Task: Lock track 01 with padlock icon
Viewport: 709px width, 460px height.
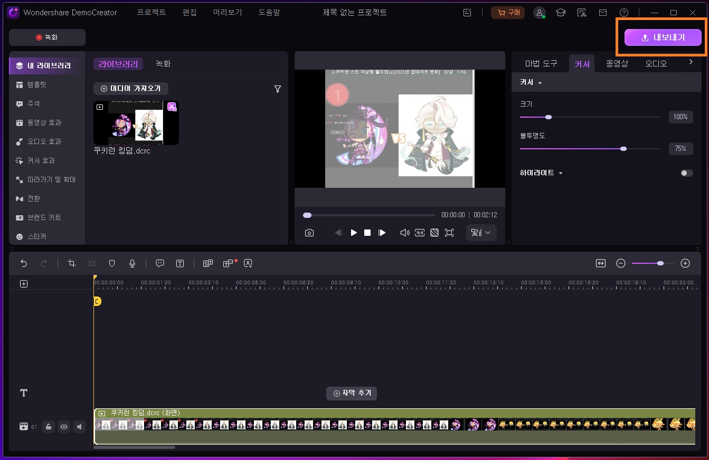Action: click(49, 427)
